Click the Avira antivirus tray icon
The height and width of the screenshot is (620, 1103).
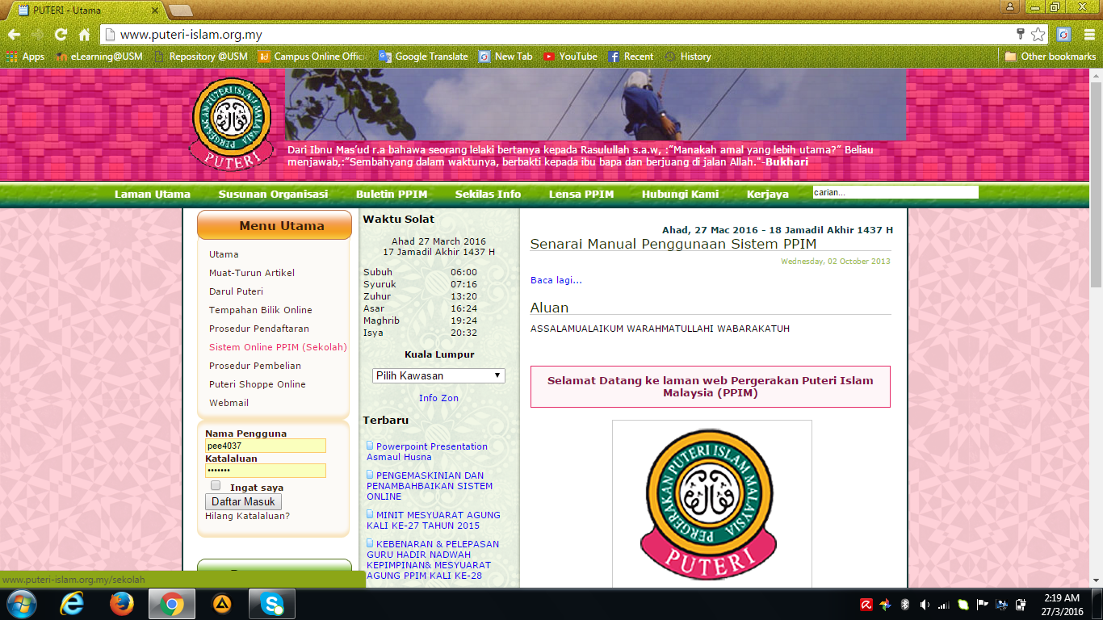[866, 604]
